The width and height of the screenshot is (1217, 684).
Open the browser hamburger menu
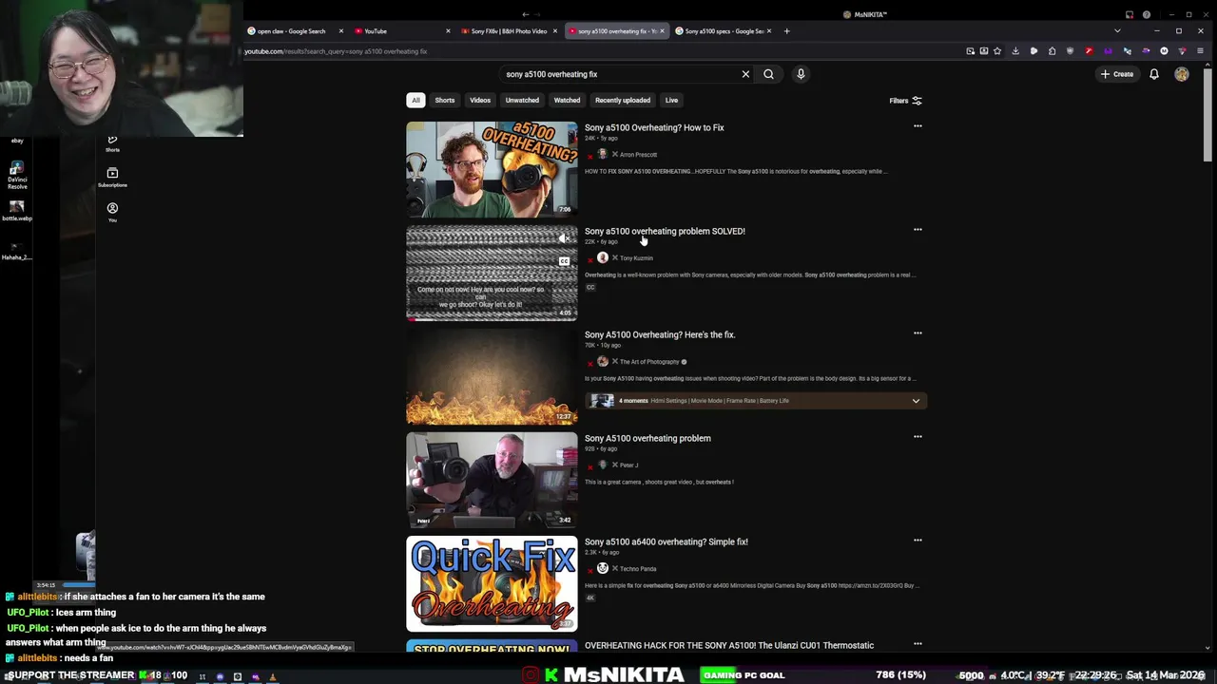click(1200, 51)
